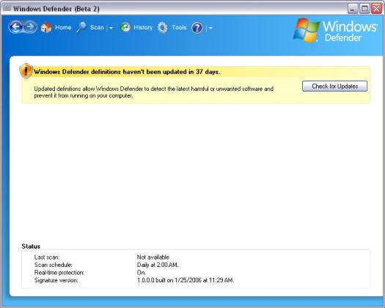This screenshot has height=308, width=385.
Task: Click the 'On.' real-time protection value
Action: tap(142, 273)
